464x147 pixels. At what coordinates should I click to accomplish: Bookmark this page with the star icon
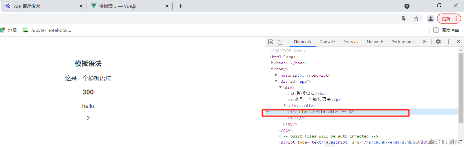(416, 19)
